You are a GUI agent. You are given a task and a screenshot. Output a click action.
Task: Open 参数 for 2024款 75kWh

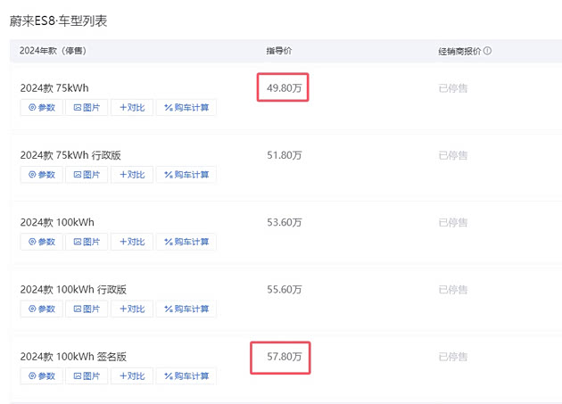coord(41,108)
